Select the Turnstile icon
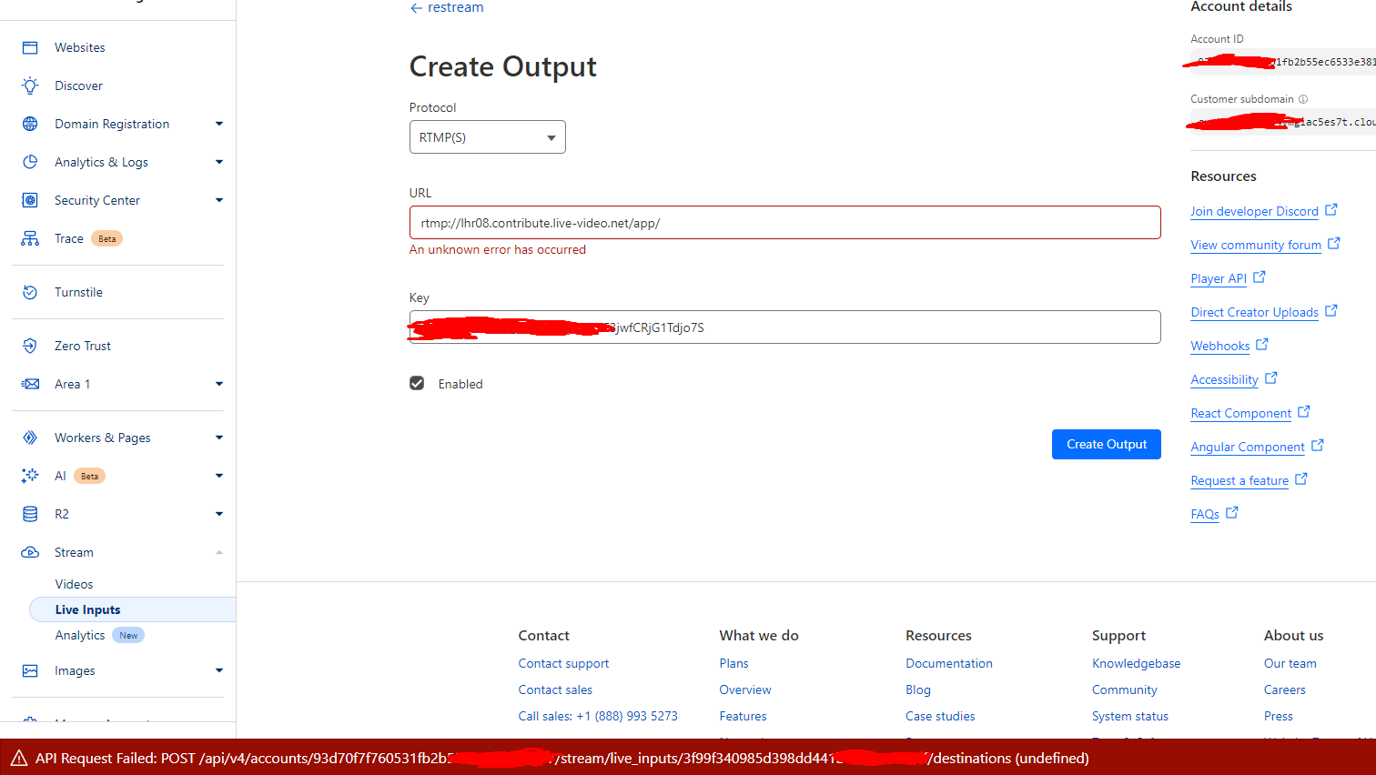 [32, 291]
